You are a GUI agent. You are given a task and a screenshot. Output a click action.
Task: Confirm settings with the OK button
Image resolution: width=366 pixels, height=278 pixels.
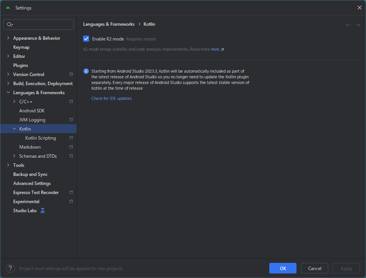pyautogui.click(x=283, y=268)
